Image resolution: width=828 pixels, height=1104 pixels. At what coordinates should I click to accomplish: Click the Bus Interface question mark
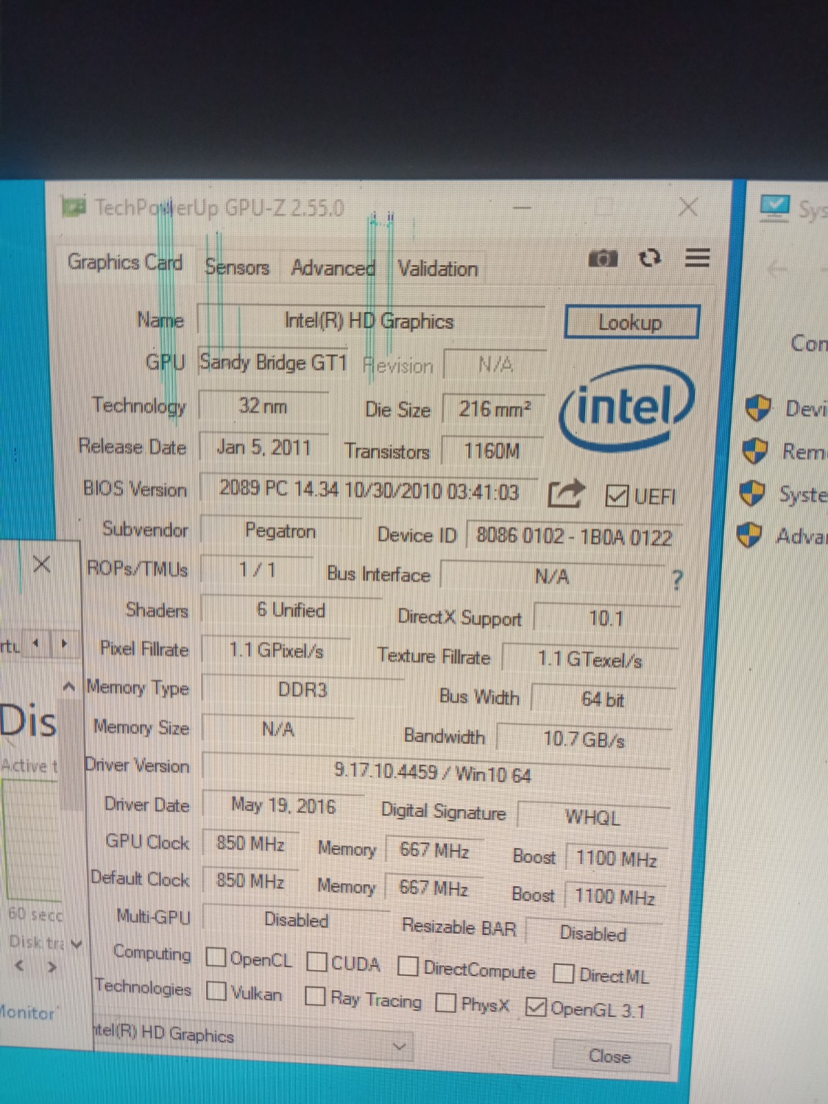[x=677, y=581]
